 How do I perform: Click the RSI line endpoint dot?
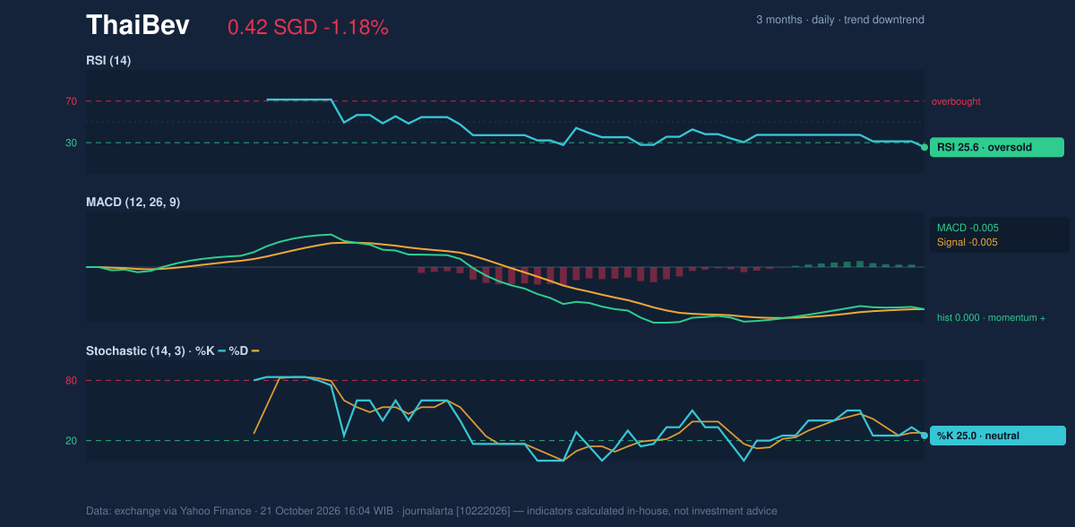[x=924, y=147]
